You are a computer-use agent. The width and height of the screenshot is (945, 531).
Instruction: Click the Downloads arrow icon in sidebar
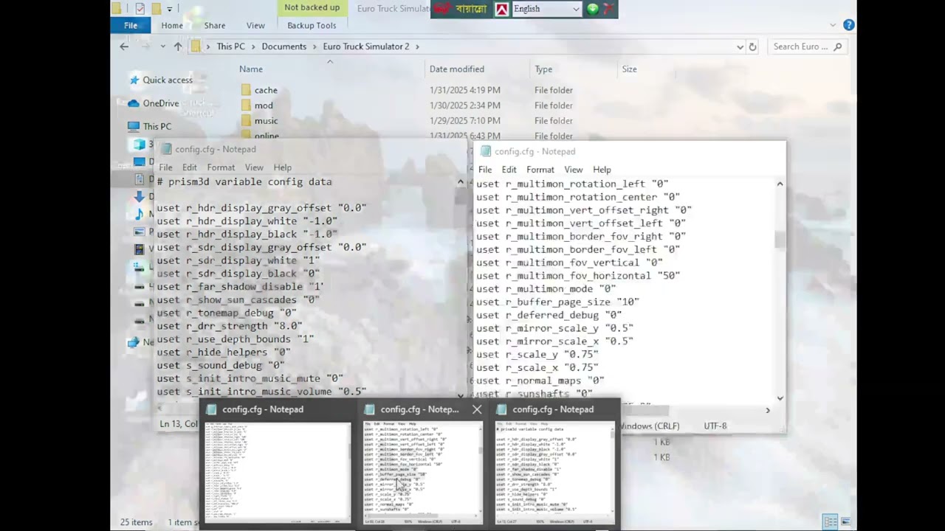(140, 196)
